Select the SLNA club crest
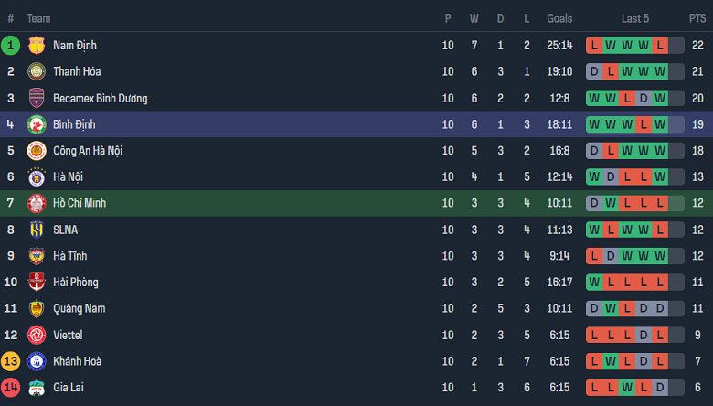 (x=37, y=230)
